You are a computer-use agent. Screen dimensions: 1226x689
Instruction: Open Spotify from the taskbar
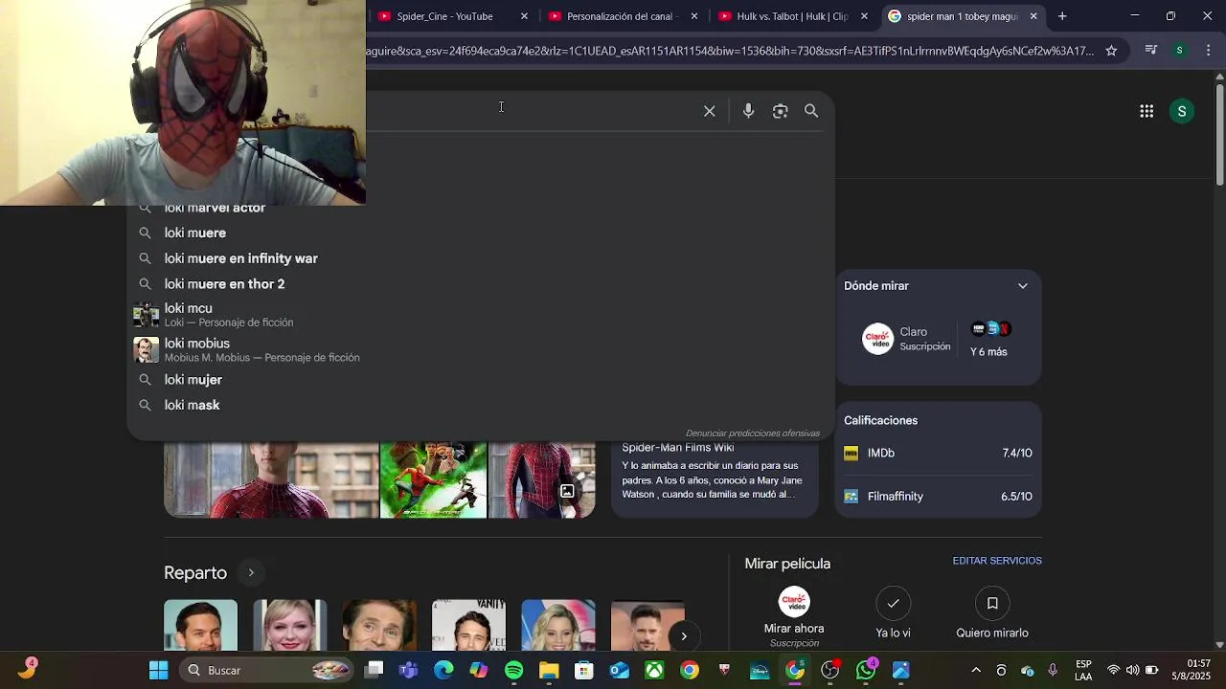click(x=513, y=671)
